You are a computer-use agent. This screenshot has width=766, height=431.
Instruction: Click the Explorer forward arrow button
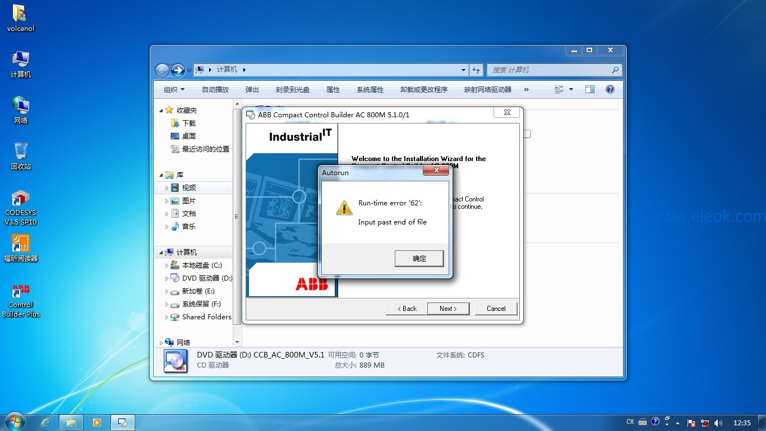[178, 70]
